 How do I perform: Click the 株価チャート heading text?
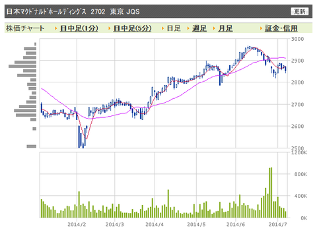[25, 28]
